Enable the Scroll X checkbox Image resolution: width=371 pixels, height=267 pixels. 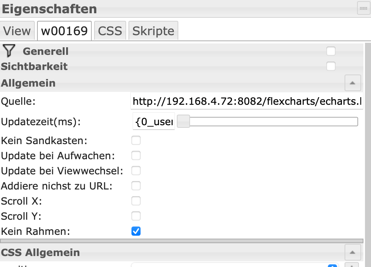(x=136, y=201)
